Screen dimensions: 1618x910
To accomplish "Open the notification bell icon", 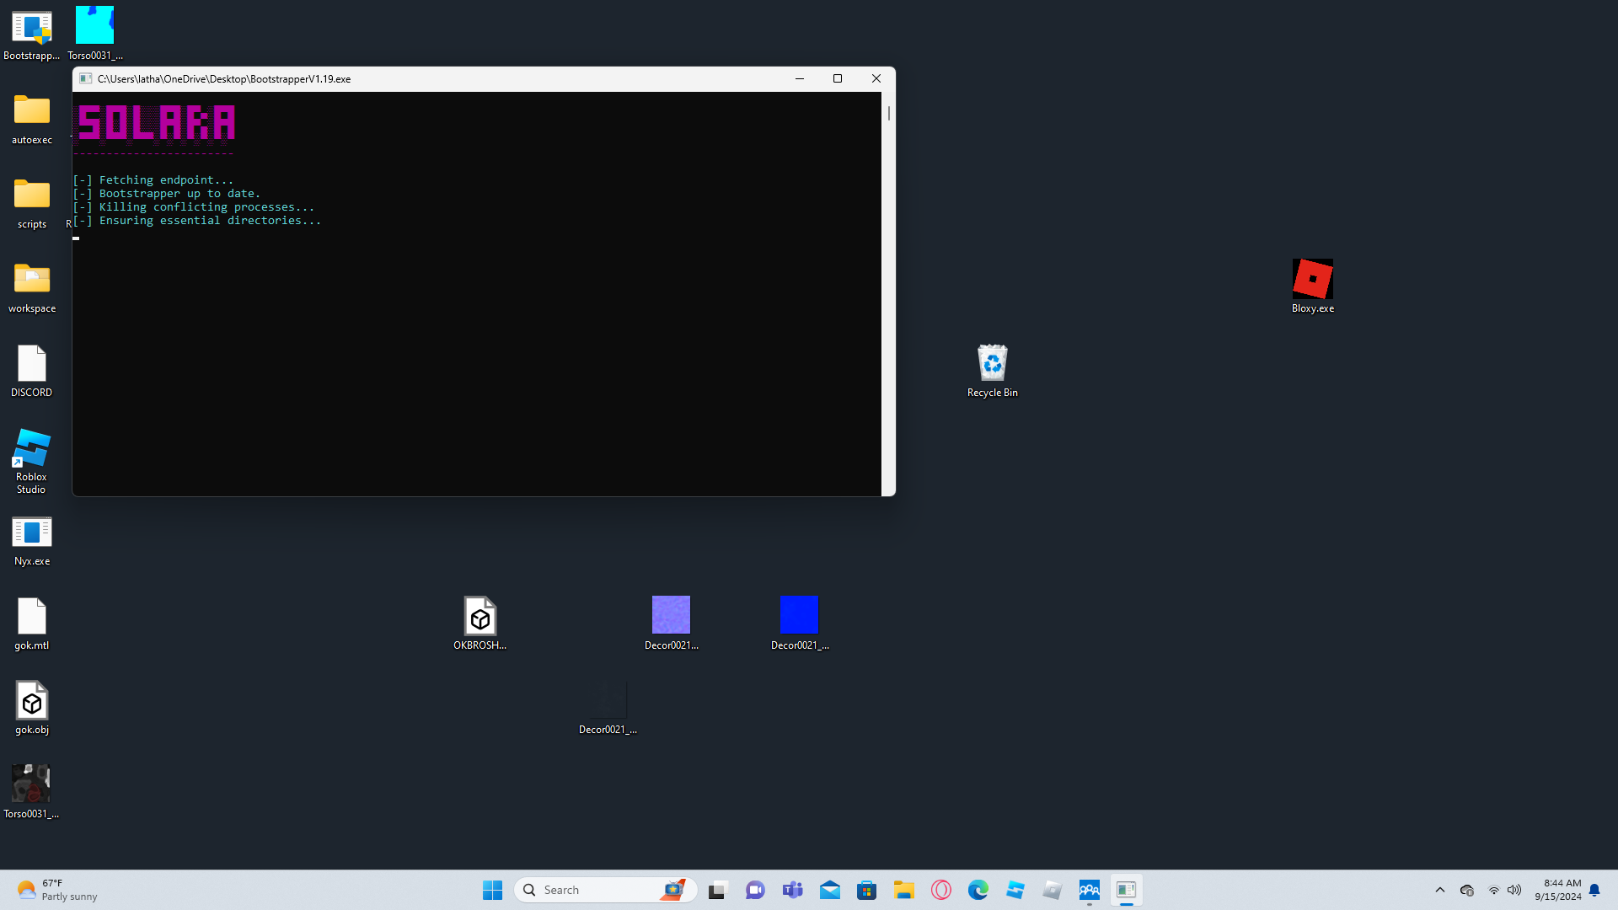I will pyautogui.click(x=1594, y=890).
